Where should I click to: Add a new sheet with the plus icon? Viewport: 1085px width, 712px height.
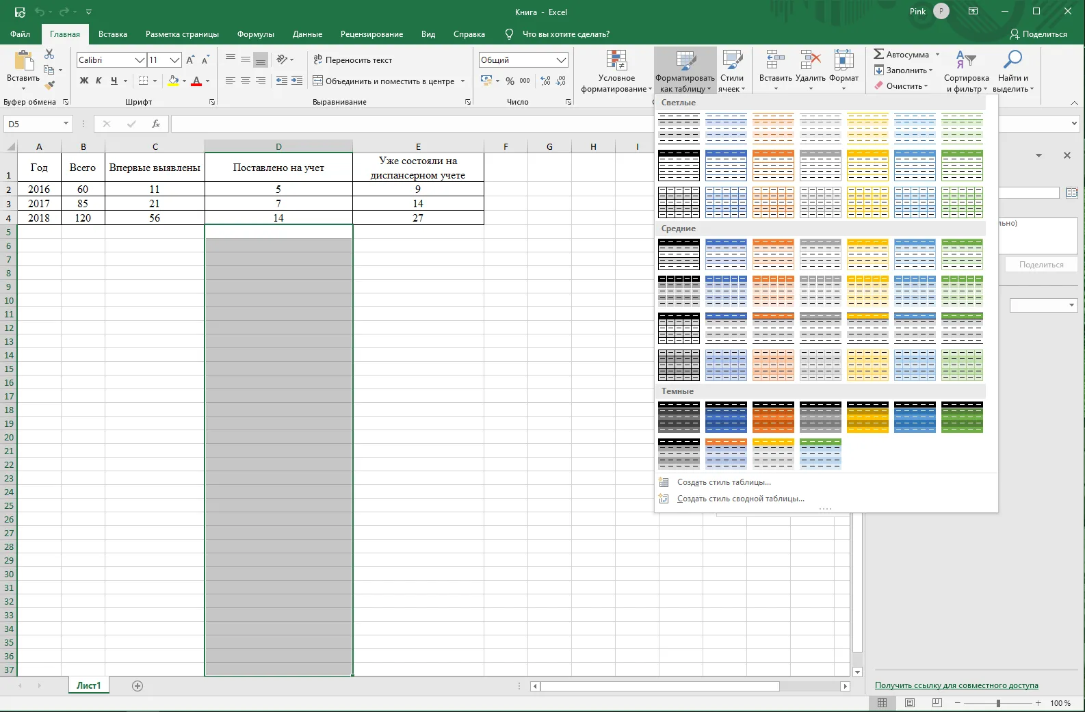pos(138,686)
